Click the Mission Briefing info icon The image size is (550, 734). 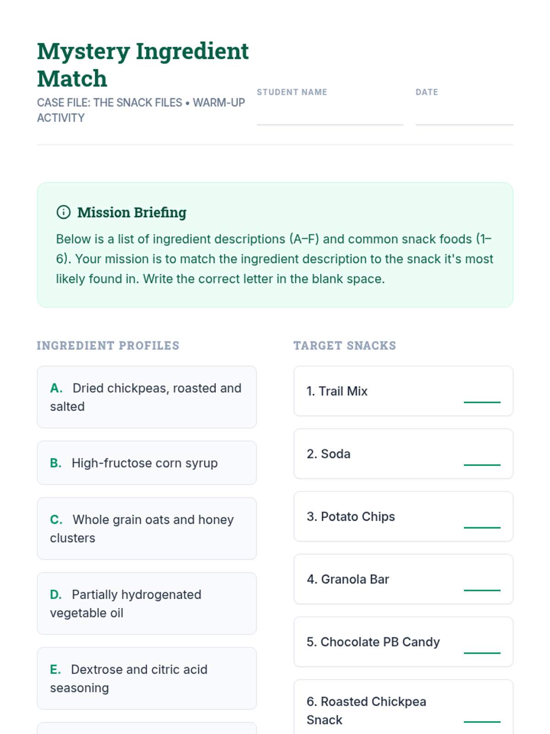[x=63, y=212]
